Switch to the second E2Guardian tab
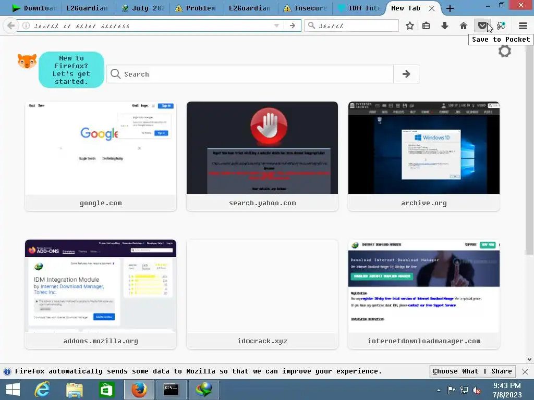This screenshot has width=534, height=400. (251, 8)
